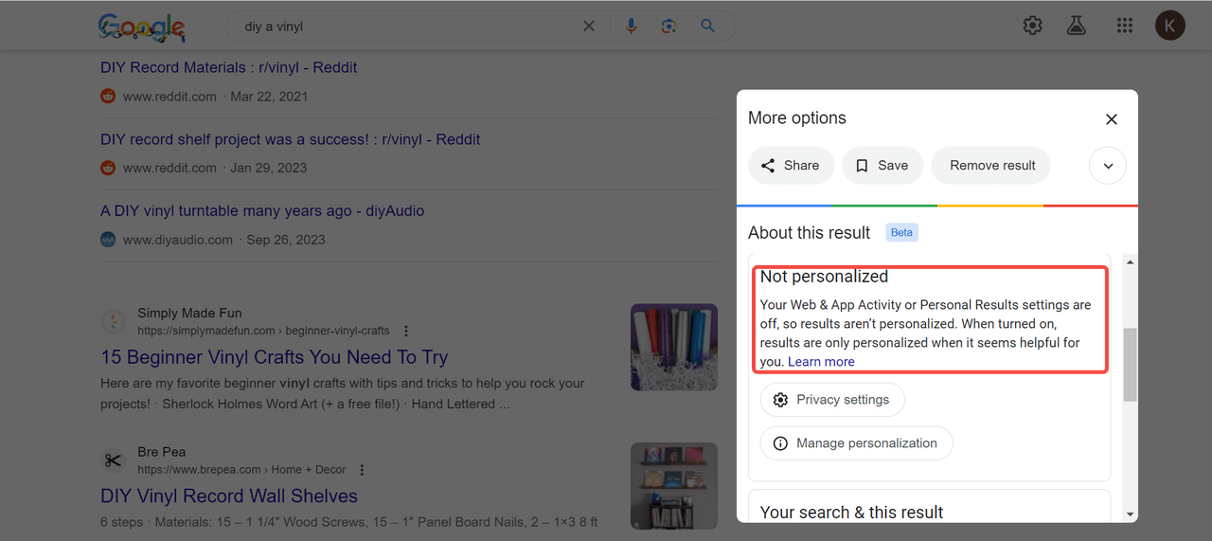Click the magnifying glass search icon

pos(707,27)
